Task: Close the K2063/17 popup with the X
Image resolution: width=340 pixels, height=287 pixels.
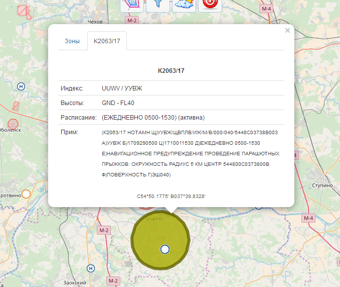Action: (x=287, y=31)
